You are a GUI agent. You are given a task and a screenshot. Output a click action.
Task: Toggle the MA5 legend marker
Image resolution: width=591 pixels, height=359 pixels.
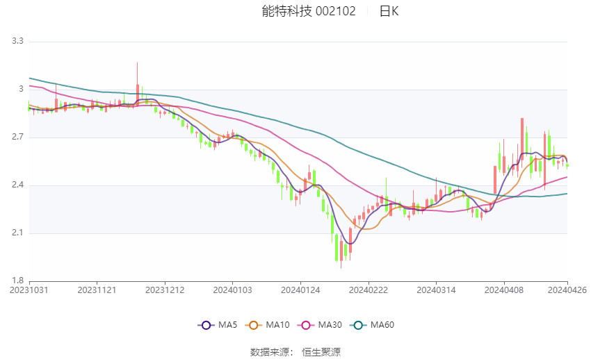click(206, 325)
